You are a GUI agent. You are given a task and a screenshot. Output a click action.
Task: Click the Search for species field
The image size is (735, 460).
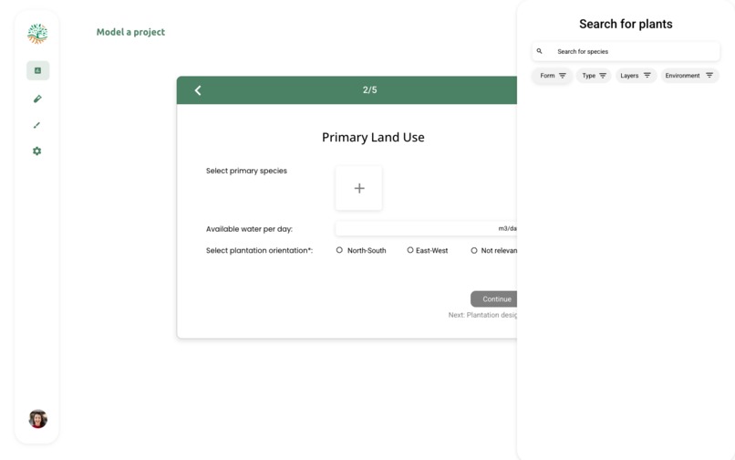(x=626, y=51)
